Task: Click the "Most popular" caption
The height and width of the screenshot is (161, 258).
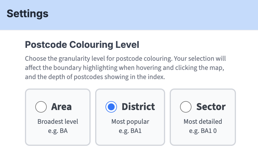Action: coord(130,121)
